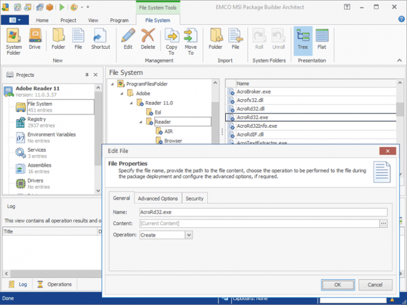Viewport: 407px width, 305px height.
Task: Click the Cancel button
Action: point(375,285)
